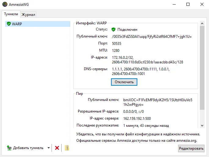Click the scrollbar up arrow

coord(202,23)
